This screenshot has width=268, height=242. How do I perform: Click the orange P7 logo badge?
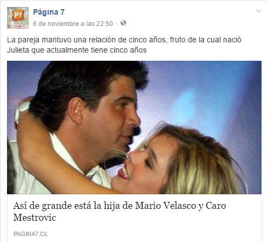coord(18,15)
